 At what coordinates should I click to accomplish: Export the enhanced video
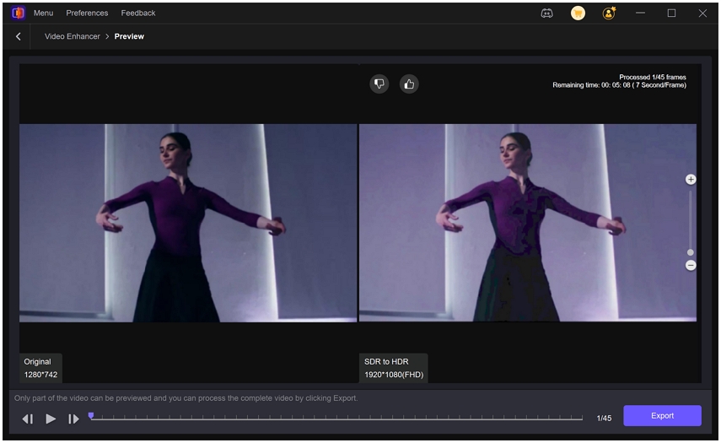pos(662,415)
